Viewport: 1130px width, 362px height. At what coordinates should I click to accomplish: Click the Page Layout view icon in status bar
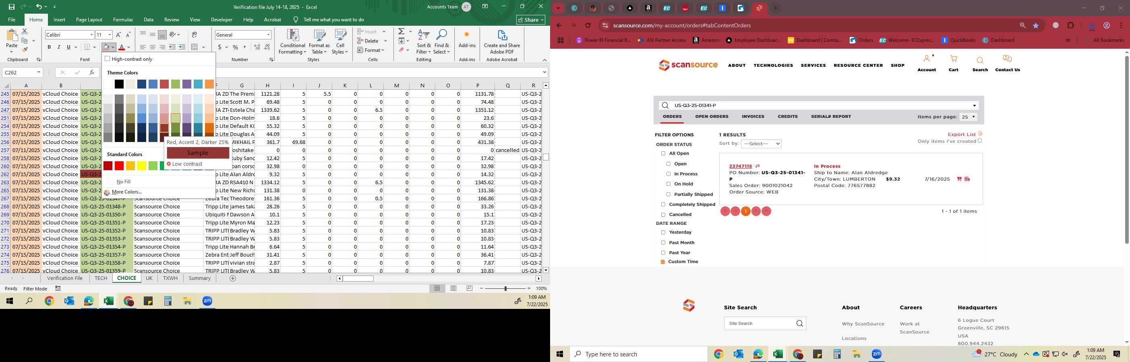pos(453,288)
